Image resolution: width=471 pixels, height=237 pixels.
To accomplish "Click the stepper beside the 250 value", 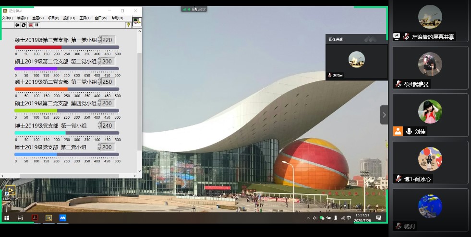I will (x=100, y=82).
